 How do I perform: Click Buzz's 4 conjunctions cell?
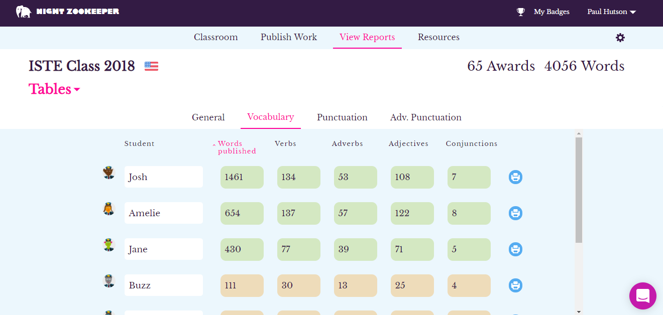469,285
